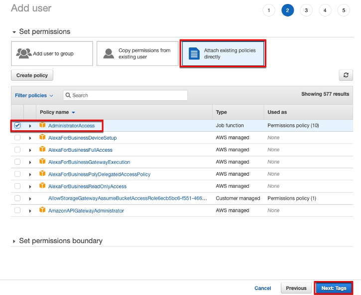Click the 'Showing 577 results' text

click(325, 94)
